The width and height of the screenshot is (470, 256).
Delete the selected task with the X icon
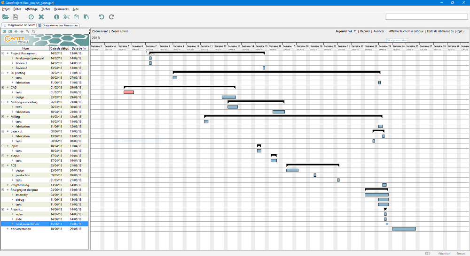(x=41, y=17)
